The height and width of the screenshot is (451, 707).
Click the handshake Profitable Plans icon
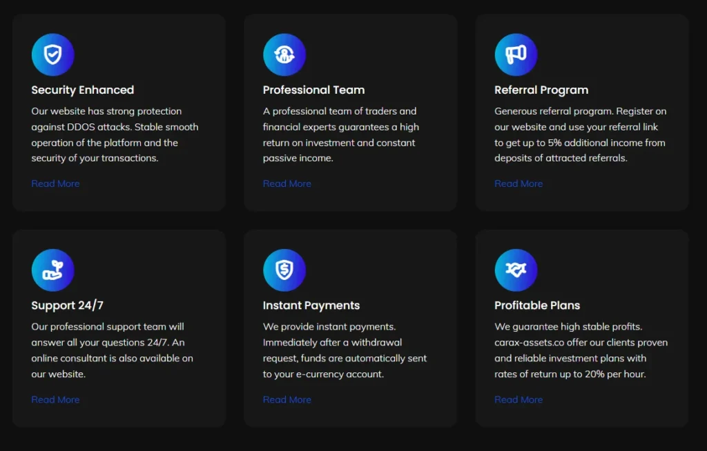[516, 270]
